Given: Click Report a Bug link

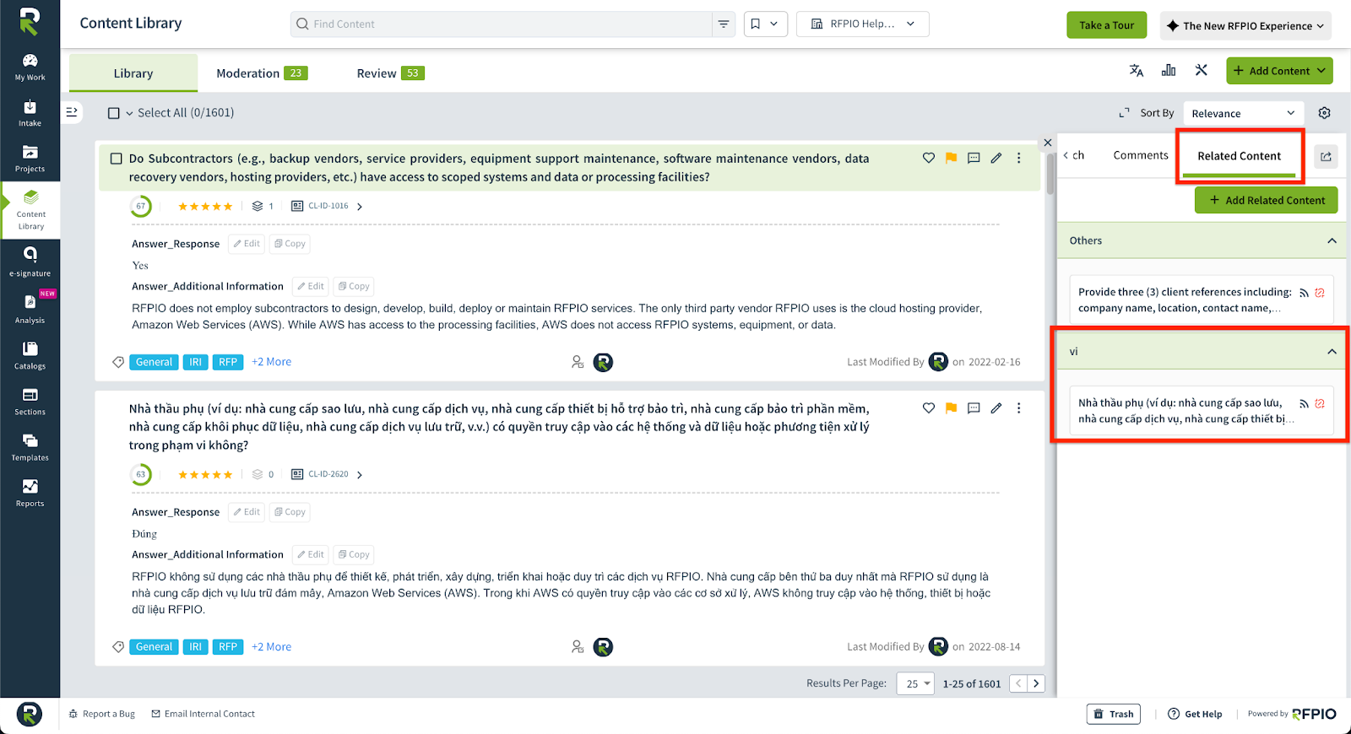Looking at the screenshot, I should [x=101, y=714].
